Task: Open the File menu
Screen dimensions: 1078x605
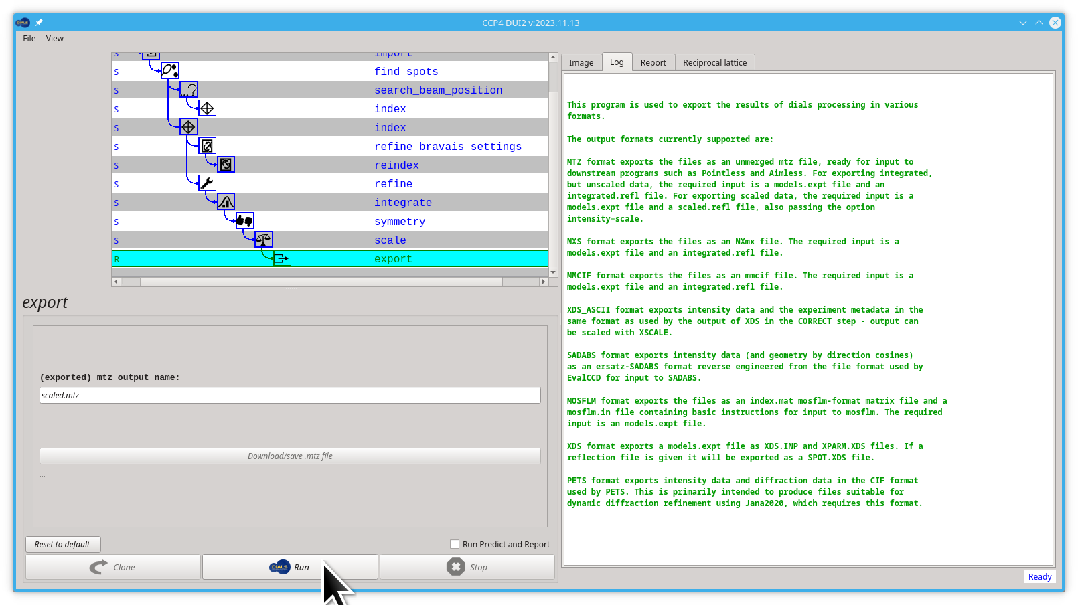Action: pyautogui.click(x=29, y=39)
